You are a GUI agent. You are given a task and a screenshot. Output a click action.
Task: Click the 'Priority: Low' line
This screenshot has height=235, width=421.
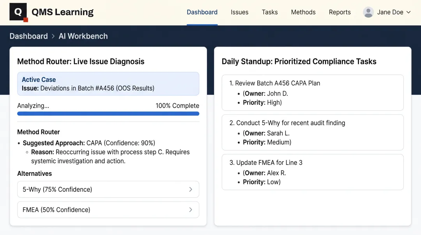coord(262,182)
